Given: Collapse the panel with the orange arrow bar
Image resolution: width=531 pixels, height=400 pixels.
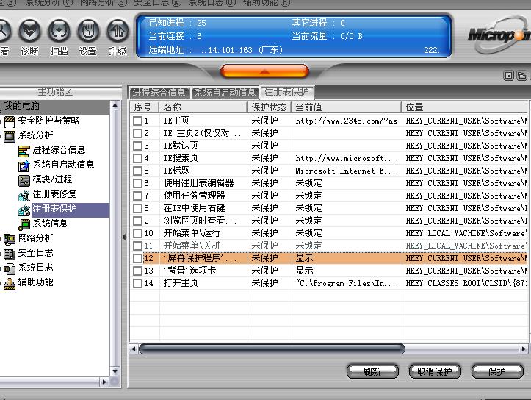Looking at the screenshot, I should click(264, 71).
